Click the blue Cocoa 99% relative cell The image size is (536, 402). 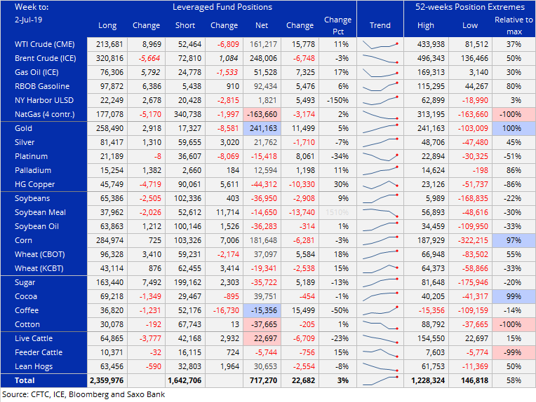coord(513,297)
